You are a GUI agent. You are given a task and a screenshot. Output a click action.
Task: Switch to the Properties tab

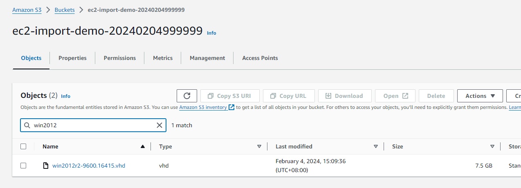pos(72,58)
